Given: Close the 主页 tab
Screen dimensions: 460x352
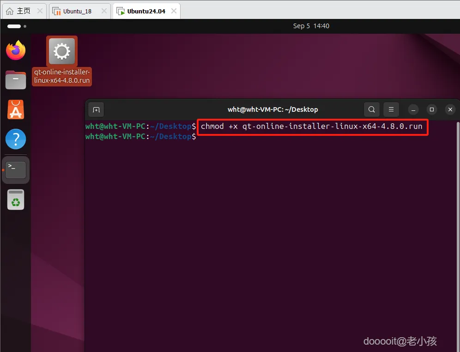Looking at the screenshot, I should [40, 11].
